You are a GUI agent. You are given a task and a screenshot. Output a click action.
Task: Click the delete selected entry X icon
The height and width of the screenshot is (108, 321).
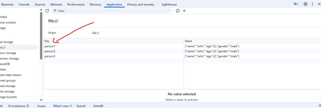click(x=184, y=11)
